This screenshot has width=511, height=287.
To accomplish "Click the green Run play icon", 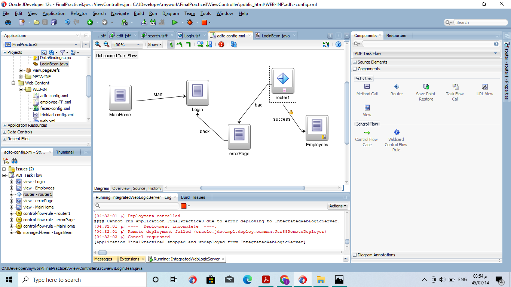I will (x=175, y=22).
